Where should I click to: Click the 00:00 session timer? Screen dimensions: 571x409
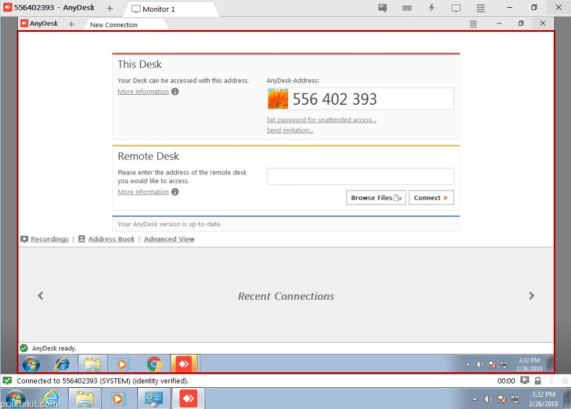point(506,381)
